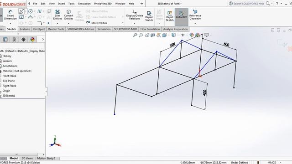This screenshot has height=164, width=292.
Task: Click the 400 dimension on the sketch
Action: tap(205, 93)
